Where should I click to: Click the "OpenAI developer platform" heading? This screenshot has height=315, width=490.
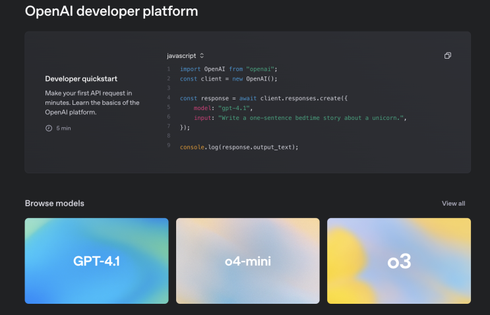point(111,12)
